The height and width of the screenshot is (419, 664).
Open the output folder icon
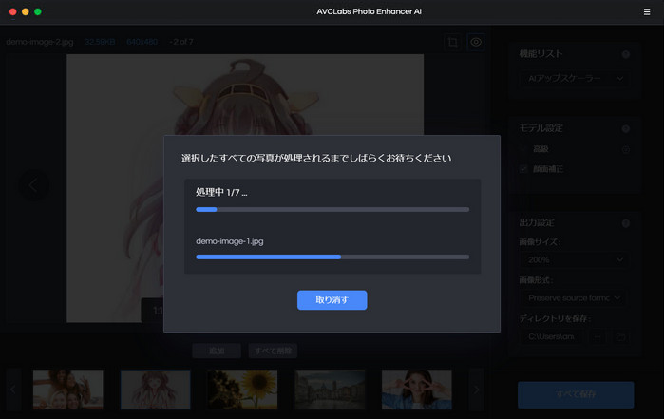[620, 337]
